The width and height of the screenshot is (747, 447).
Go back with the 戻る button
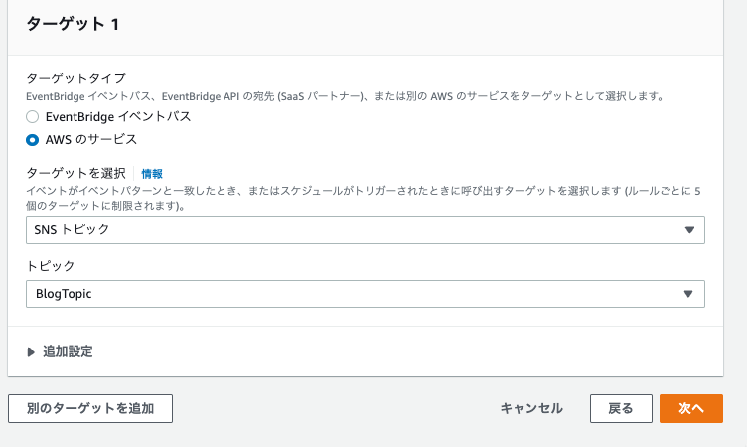pos(621,408)
